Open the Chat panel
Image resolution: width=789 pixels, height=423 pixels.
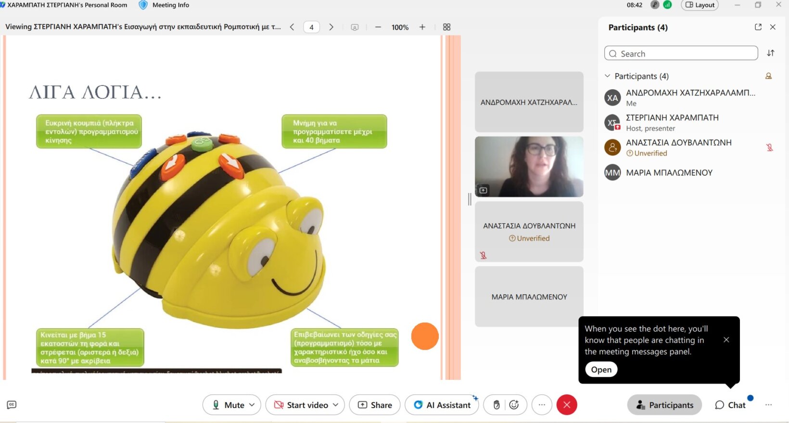pos(730,405)
